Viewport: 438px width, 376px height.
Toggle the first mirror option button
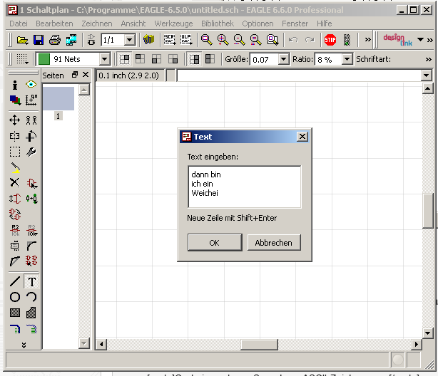pos(195,59)
